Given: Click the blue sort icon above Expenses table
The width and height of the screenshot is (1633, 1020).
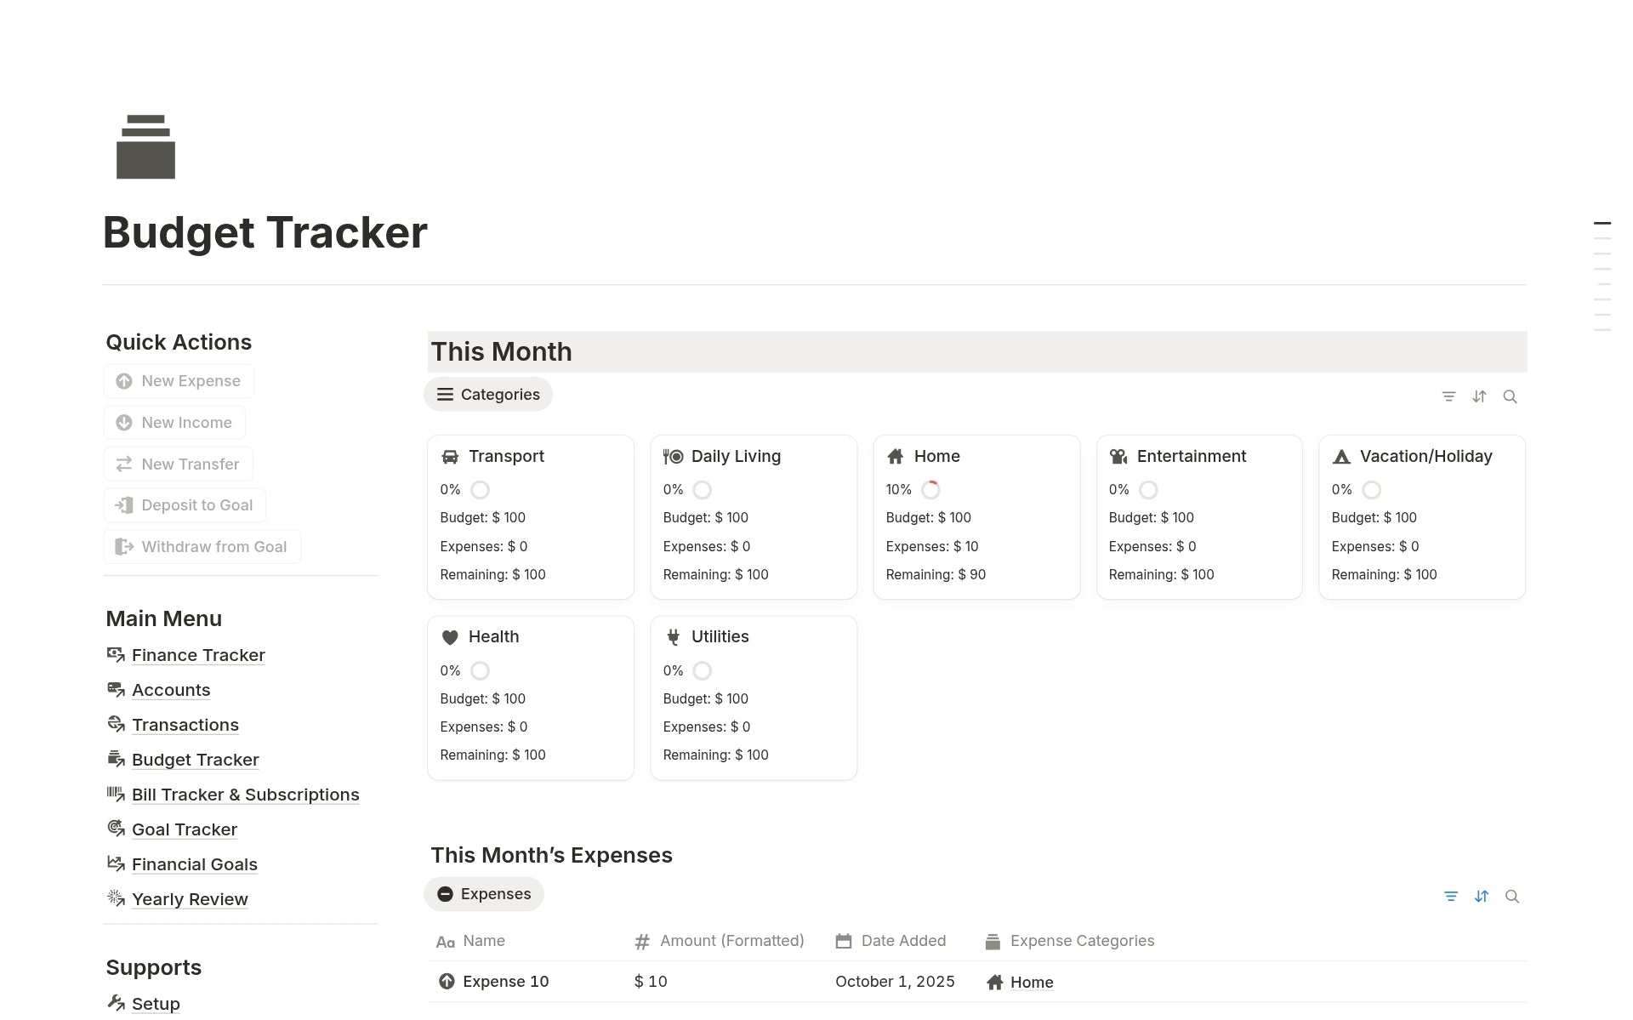Looking at the screenshot, I should (1482, 896).
